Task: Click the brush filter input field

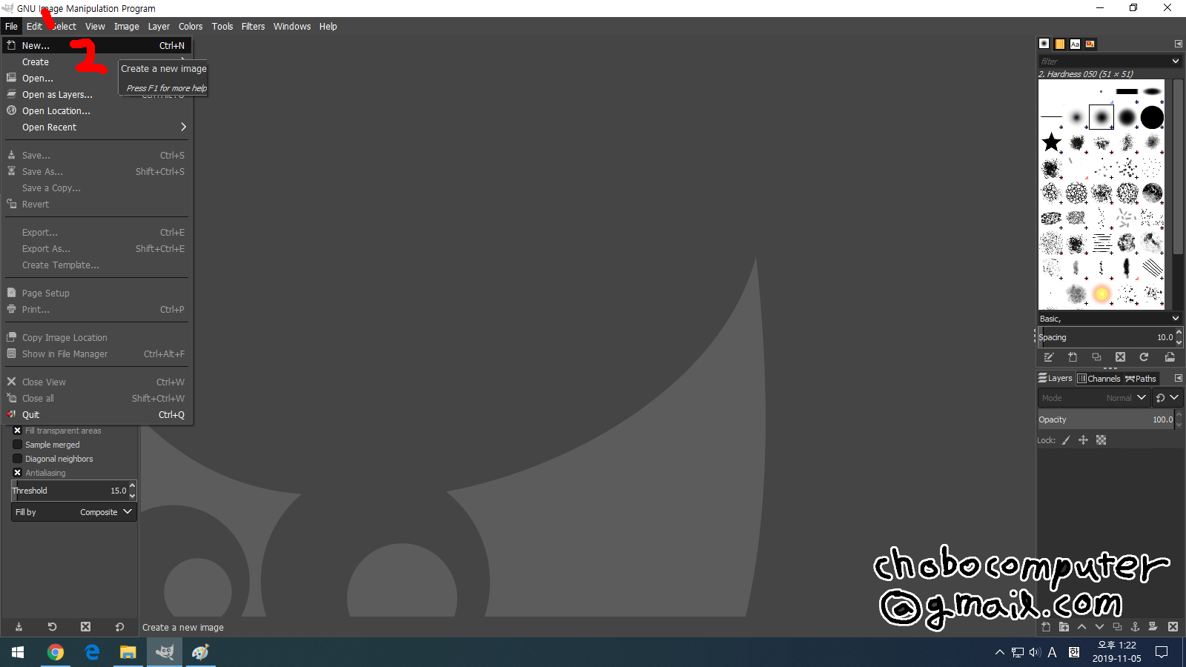Action: click(x=1102, y=61)
